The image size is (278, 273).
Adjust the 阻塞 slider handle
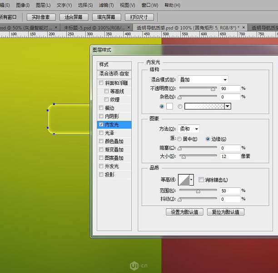(180, 148)
